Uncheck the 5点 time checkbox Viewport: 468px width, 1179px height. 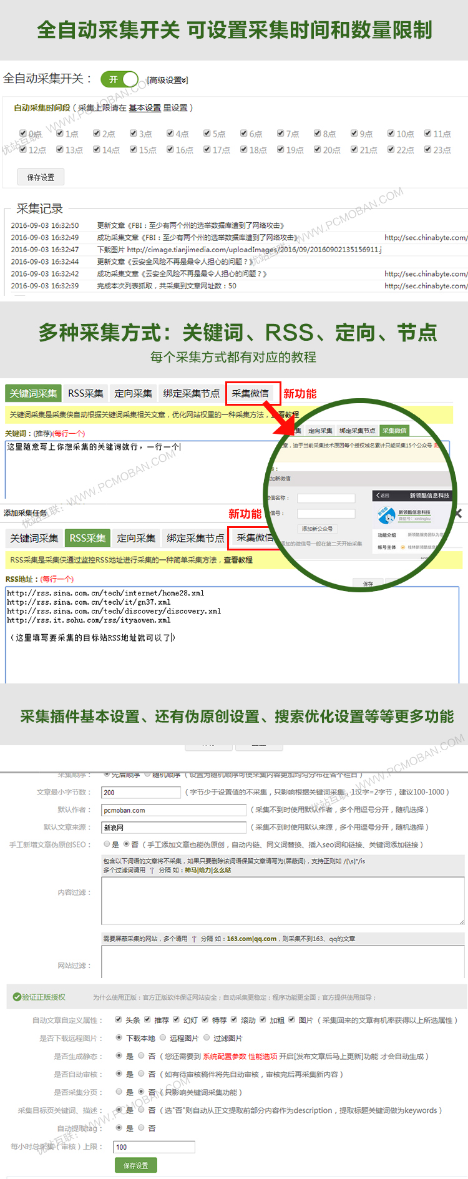click(x=207, y=134)
